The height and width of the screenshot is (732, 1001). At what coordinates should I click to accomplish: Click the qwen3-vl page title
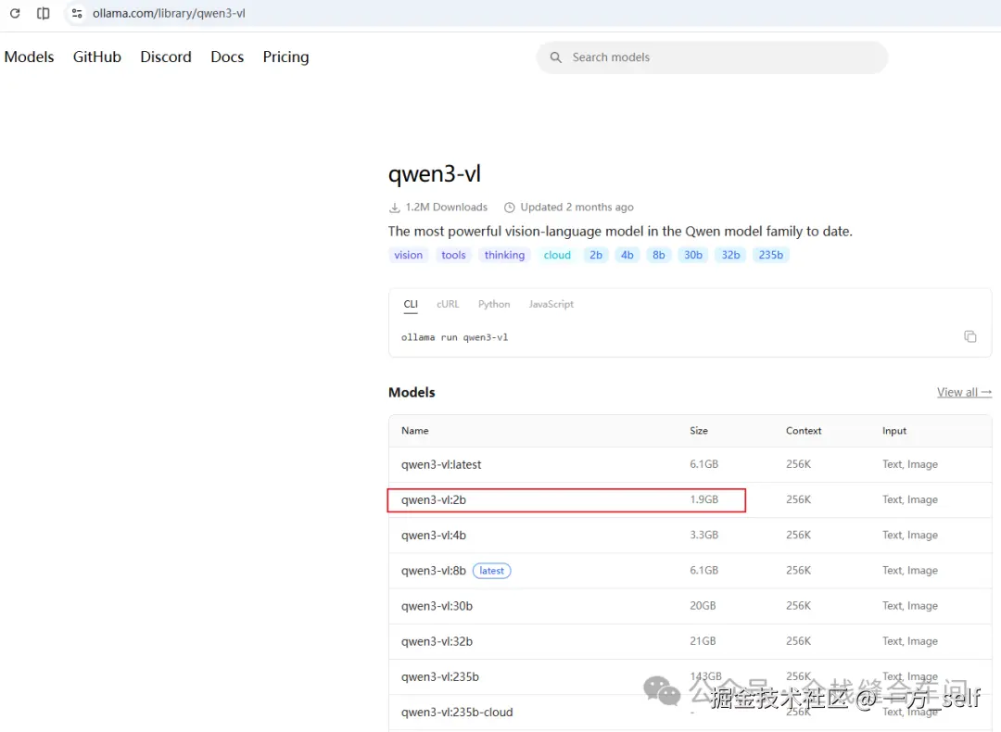coord(435,173)
